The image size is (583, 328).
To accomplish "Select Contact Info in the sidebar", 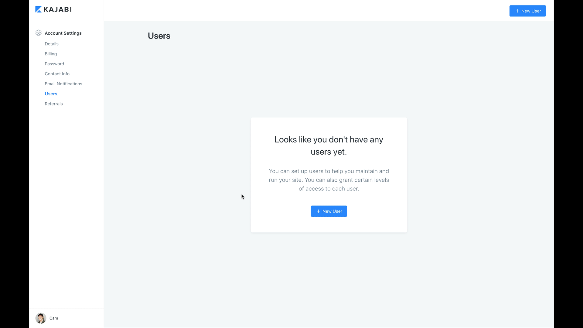I will (57, 74).
